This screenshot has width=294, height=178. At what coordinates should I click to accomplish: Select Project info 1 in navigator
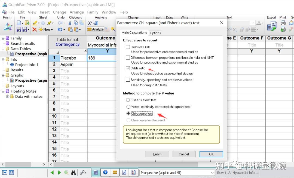(27, 65)
